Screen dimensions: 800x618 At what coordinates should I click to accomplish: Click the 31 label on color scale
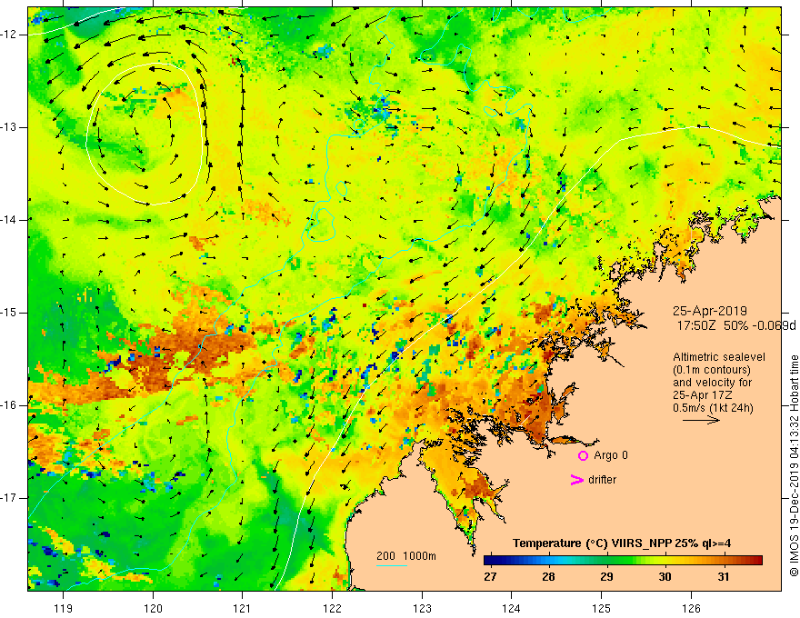tap(723, 577)
